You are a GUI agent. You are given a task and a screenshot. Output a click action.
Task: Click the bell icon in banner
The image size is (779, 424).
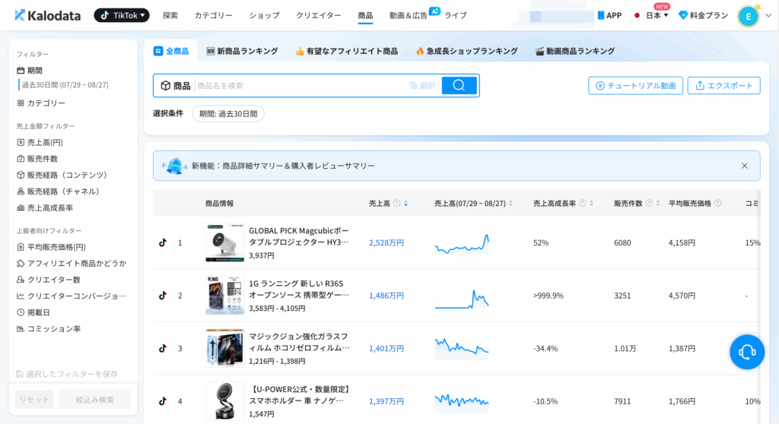174,166
